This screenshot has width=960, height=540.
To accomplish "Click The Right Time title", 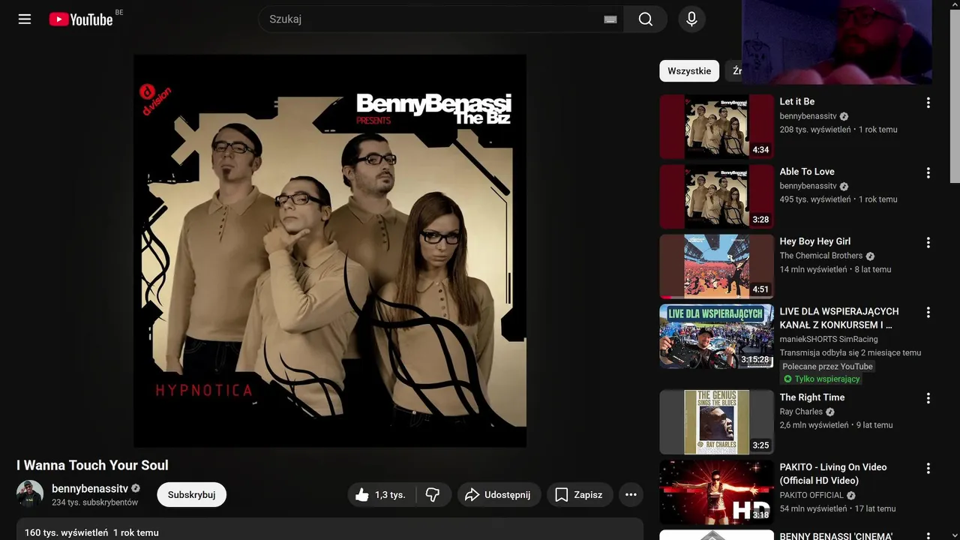I will point(812,397).
